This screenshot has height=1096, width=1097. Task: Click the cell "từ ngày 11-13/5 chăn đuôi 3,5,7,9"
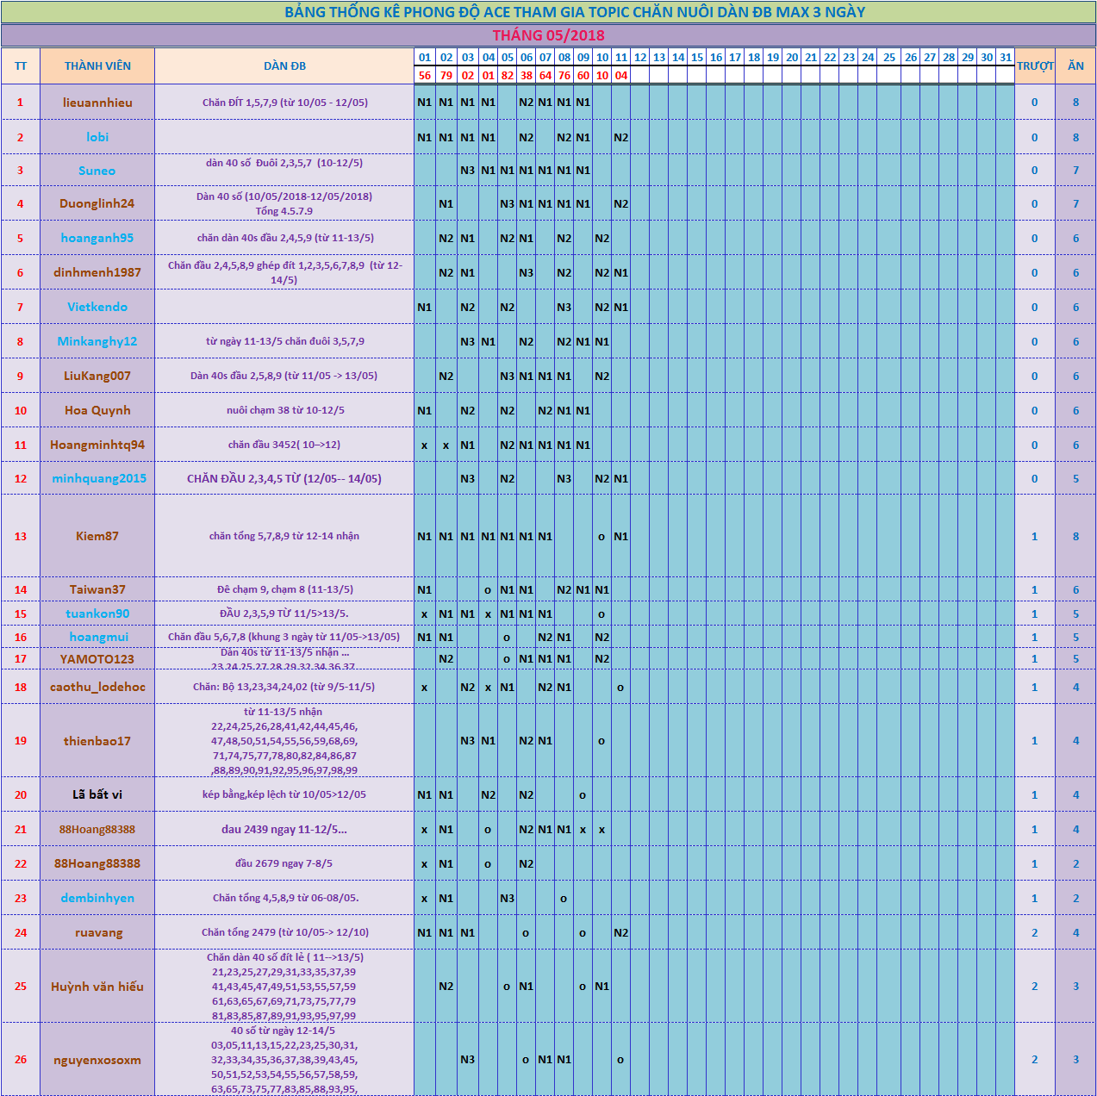click(284, 341)
